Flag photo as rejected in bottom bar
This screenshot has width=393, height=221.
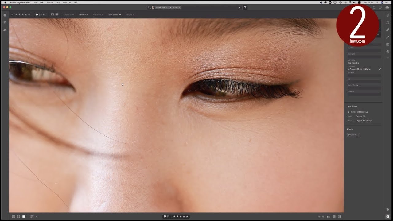coord(168,216)
